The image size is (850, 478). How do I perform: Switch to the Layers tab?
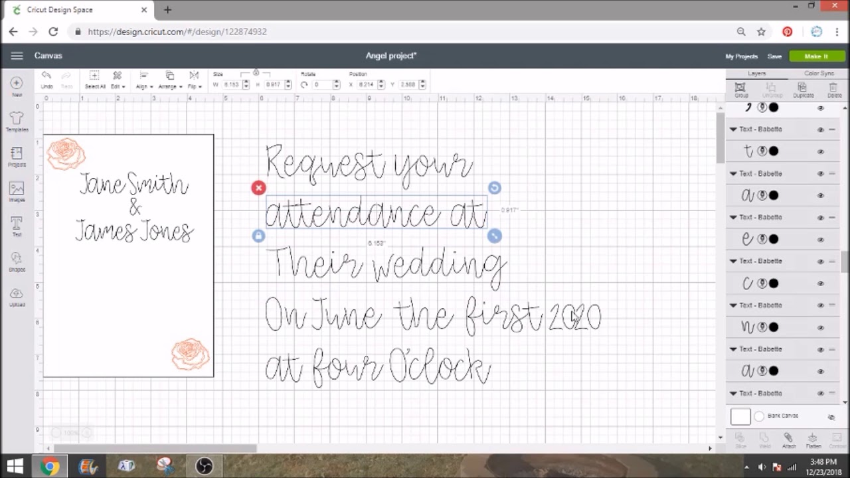pyautogui.click(x=757, y=74)
